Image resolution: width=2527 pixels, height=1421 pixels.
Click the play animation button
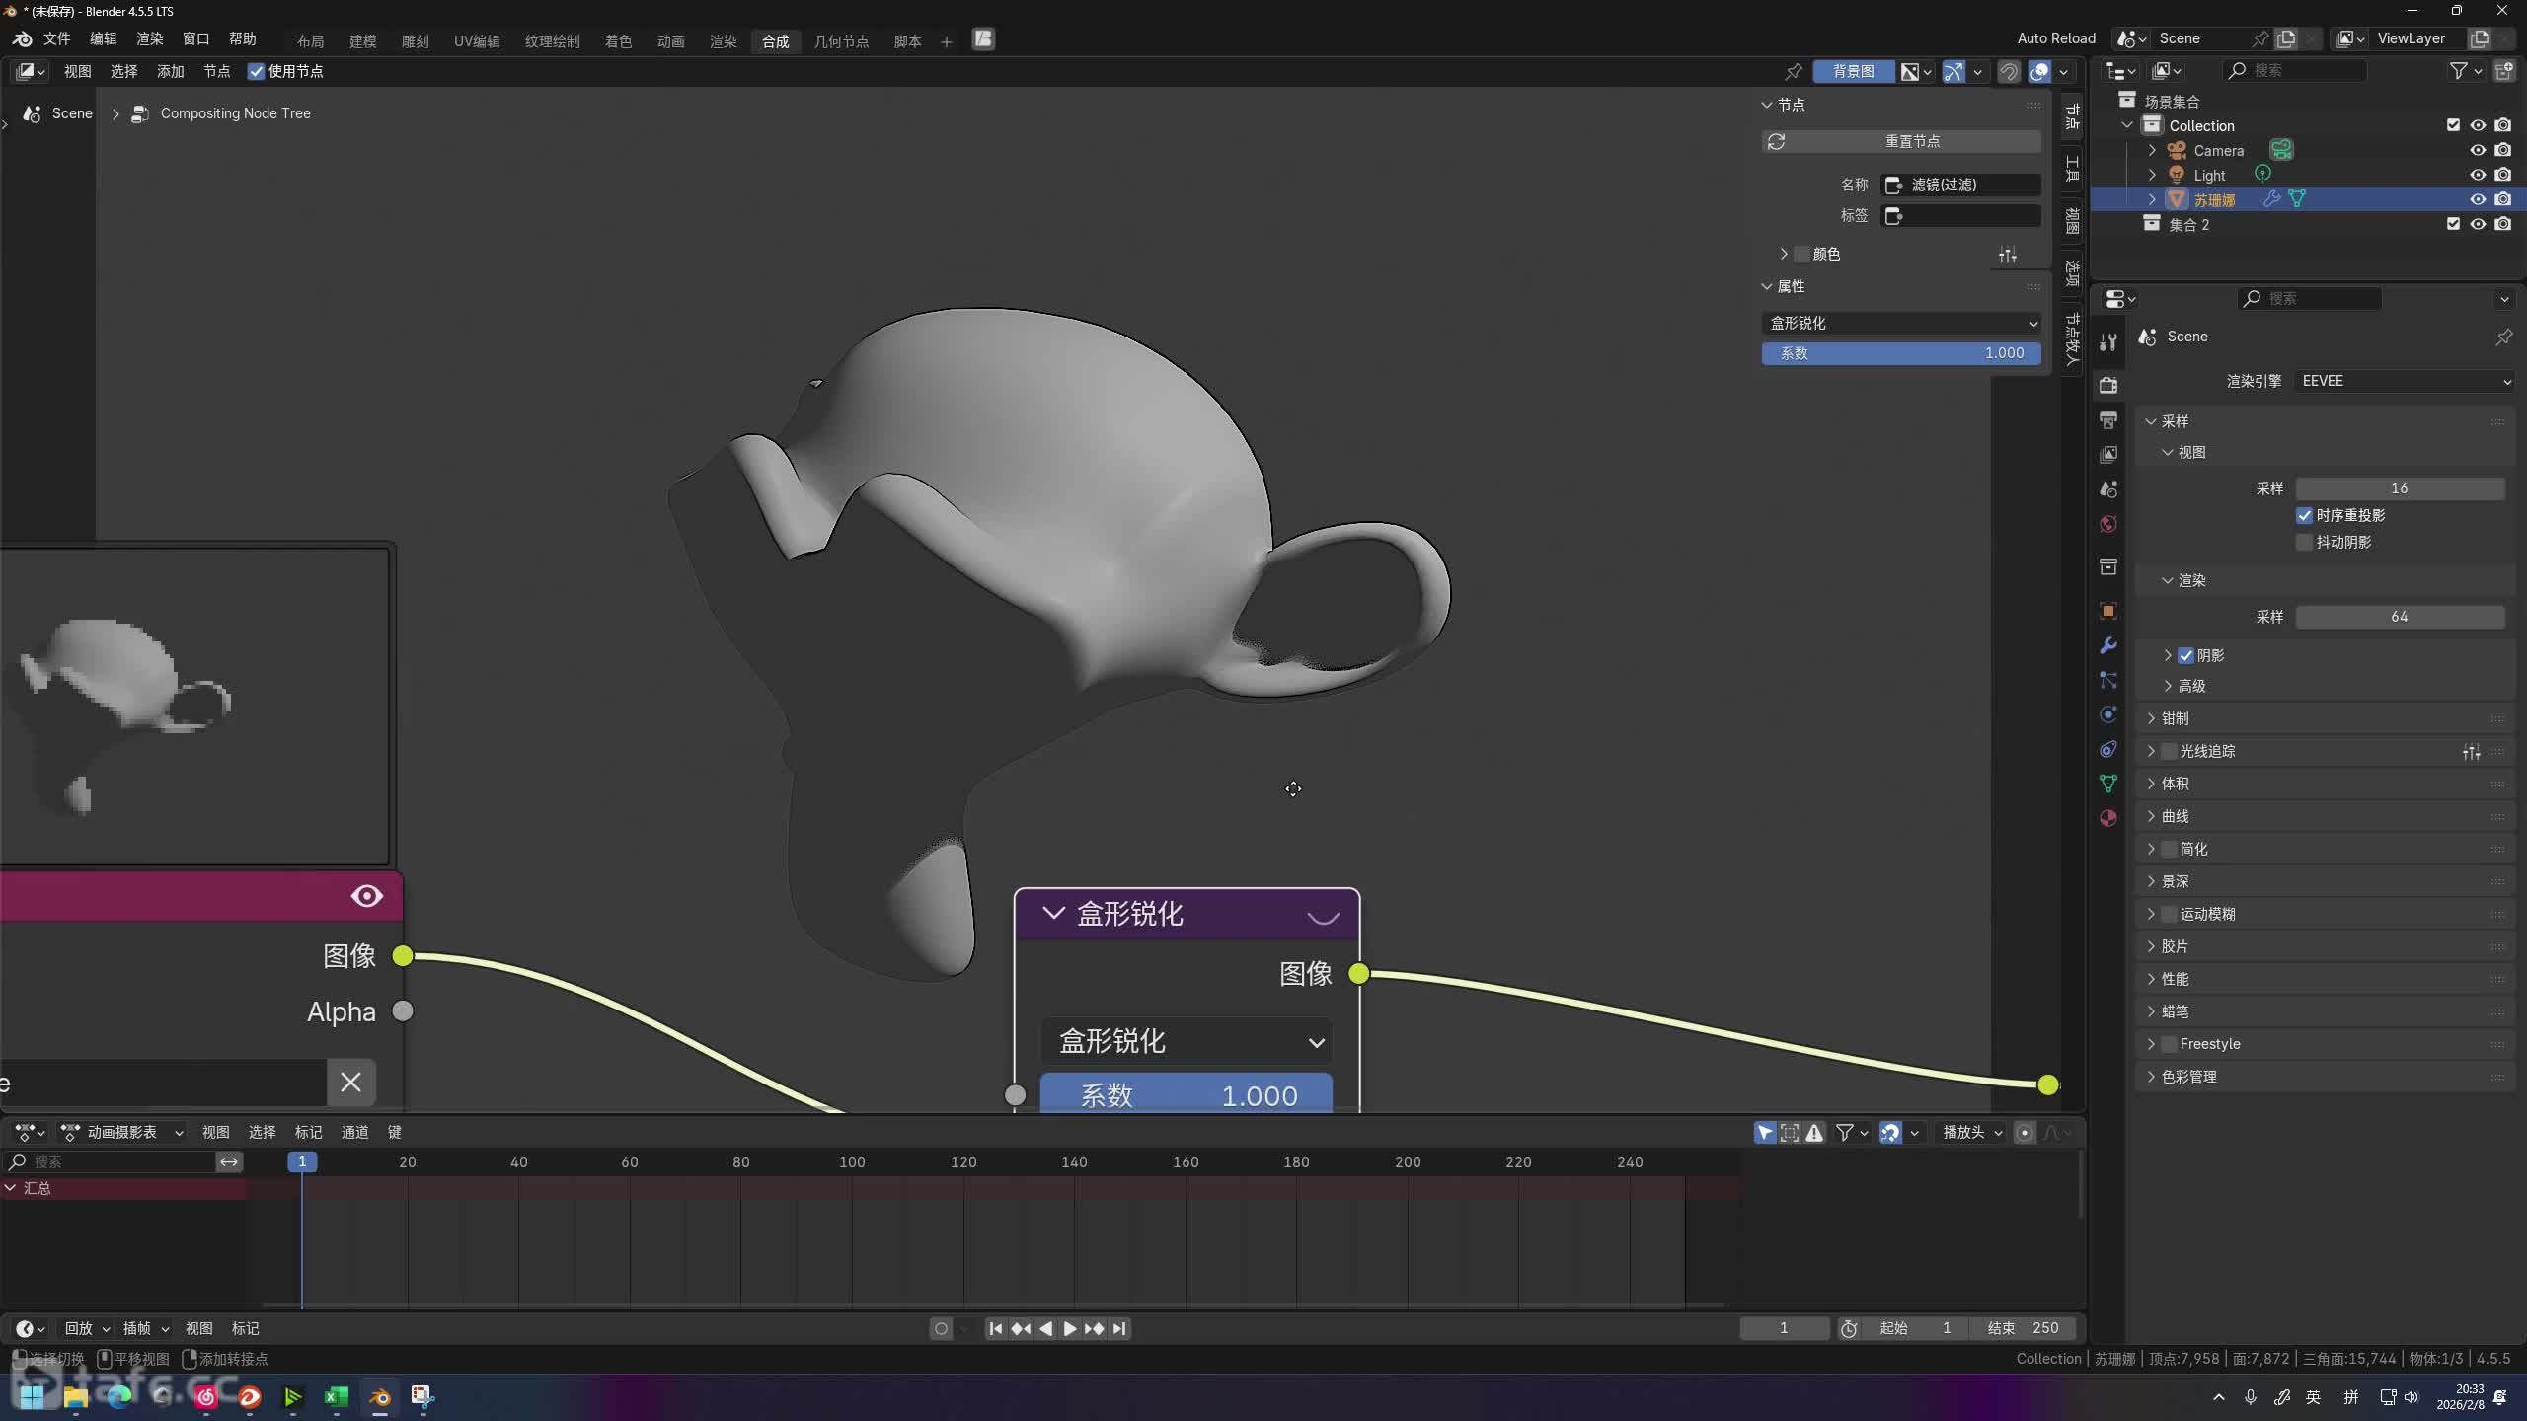pyautogui.click(x=1070, y=1329)
